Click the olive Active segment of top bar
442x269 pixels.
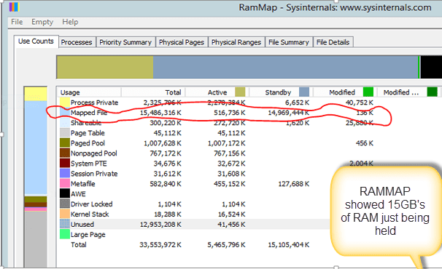(105, 67)
